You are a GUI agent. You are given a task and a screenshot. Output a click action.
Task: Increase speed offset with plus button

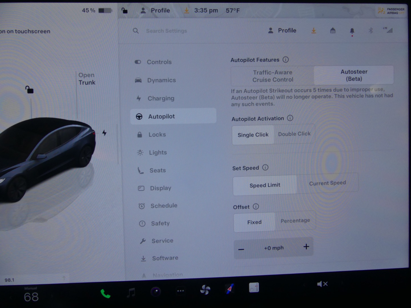(306, 247)
